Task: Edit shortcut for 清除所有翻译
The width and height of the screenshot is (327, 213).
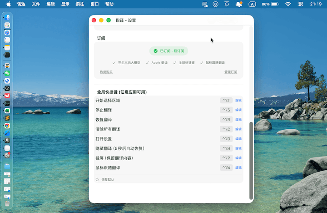Action: pyautogui.click(x=238, y=129)
